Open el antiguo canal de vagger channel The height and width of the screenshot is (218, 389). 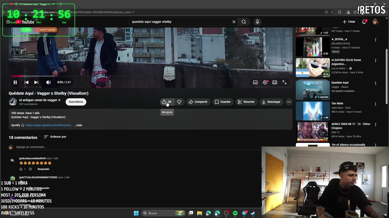tap(38, 100)
